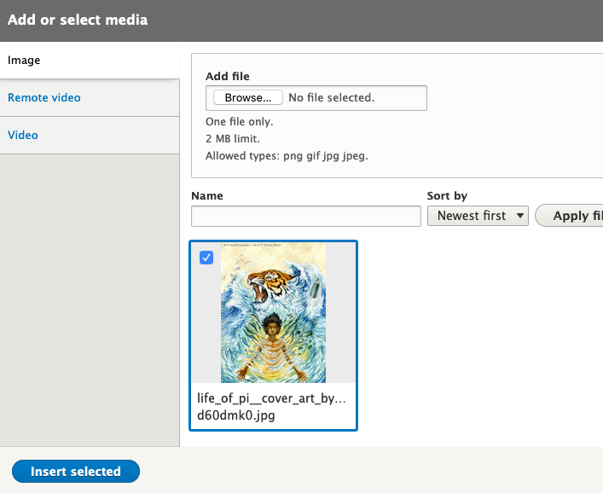
Task: Click the Sort by label
Action: point(447,195)
